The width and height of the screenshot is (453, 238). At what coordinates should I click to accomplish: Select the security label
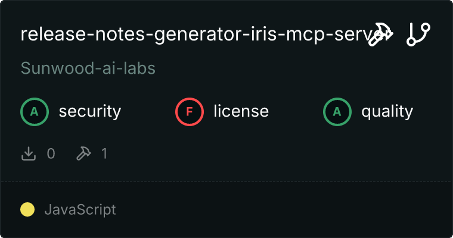click(89, 111)
